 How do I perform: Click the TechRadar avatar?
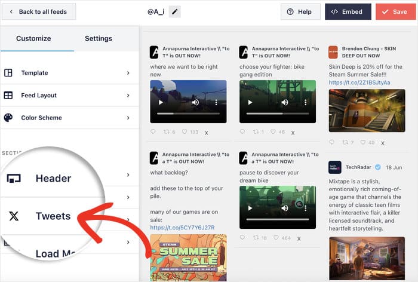pos(335,167)
